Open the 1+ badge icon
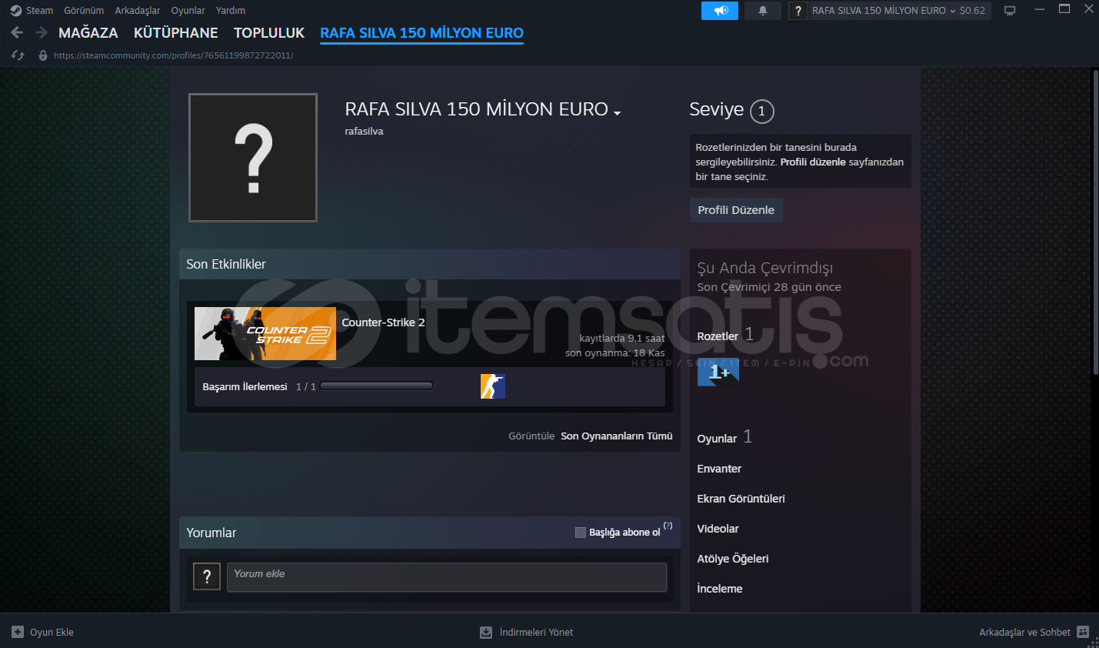This screenshot has width=1099, height=648. (x=718, y=372)
